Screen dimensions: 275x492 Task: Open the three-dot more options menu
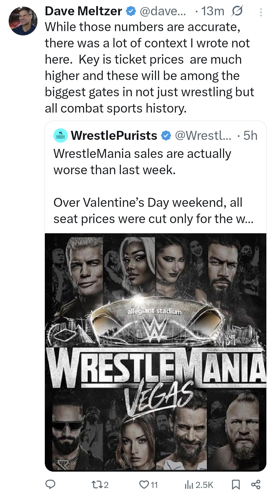[x=260, y=12]
